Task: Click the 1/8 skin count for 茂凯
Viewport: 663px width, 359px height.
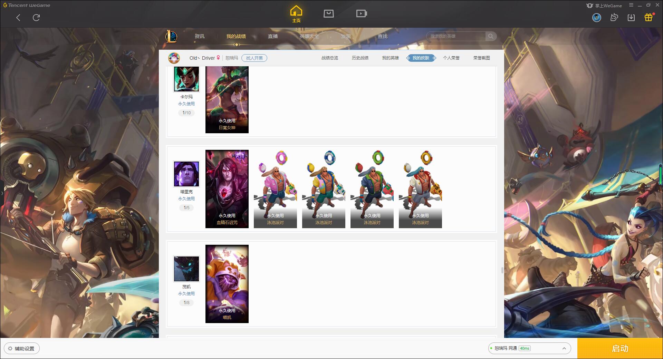Action: click(186, 303)
